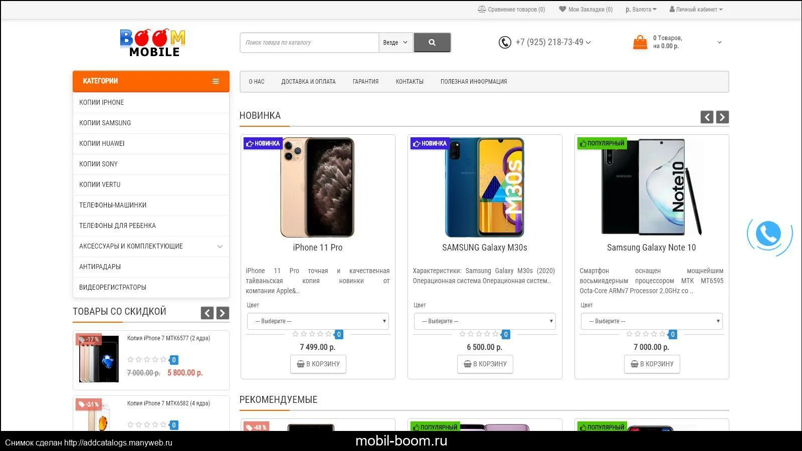
Task: Expand the phone number dropdown arrow
Action: (x=588, y=43)
